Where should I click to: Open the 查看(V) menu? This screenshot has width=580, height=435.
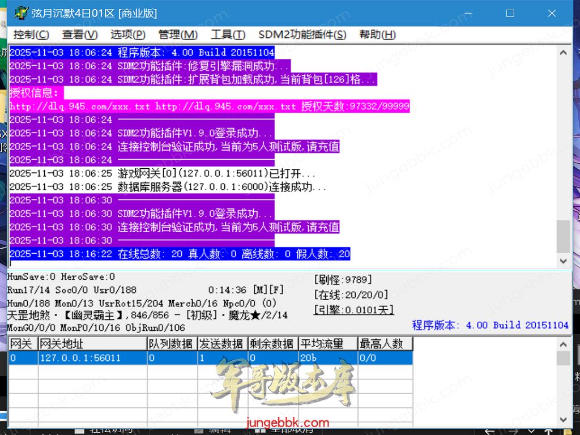click(x=80, y=35)
